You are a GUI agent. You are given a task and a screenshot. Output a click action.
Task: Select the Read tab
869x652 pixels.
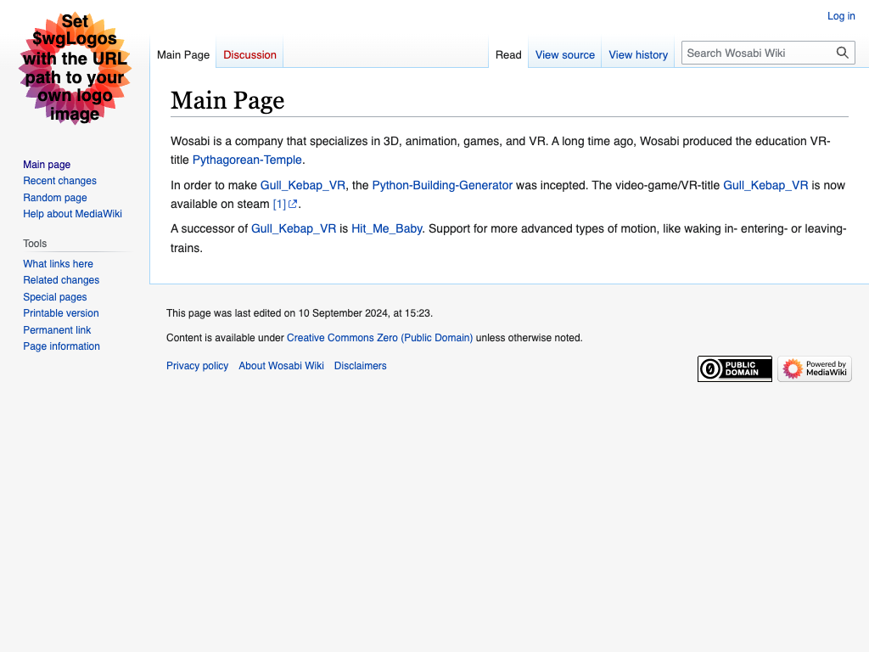pyautogui.click(x=508, y=54)
